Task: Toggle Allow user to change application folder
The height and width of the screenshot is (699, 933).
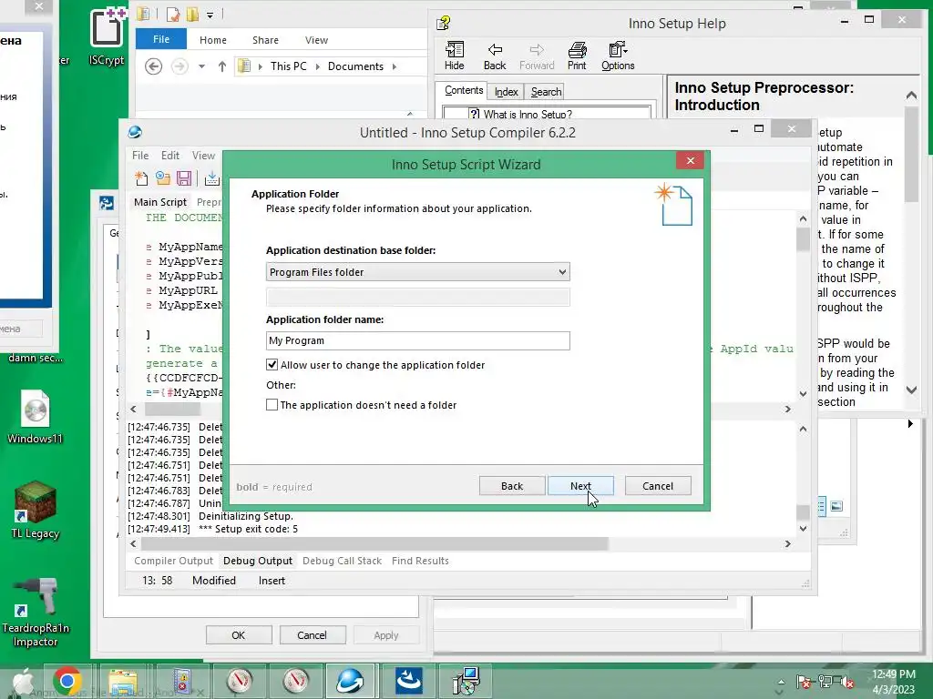Action: [272, 365]
